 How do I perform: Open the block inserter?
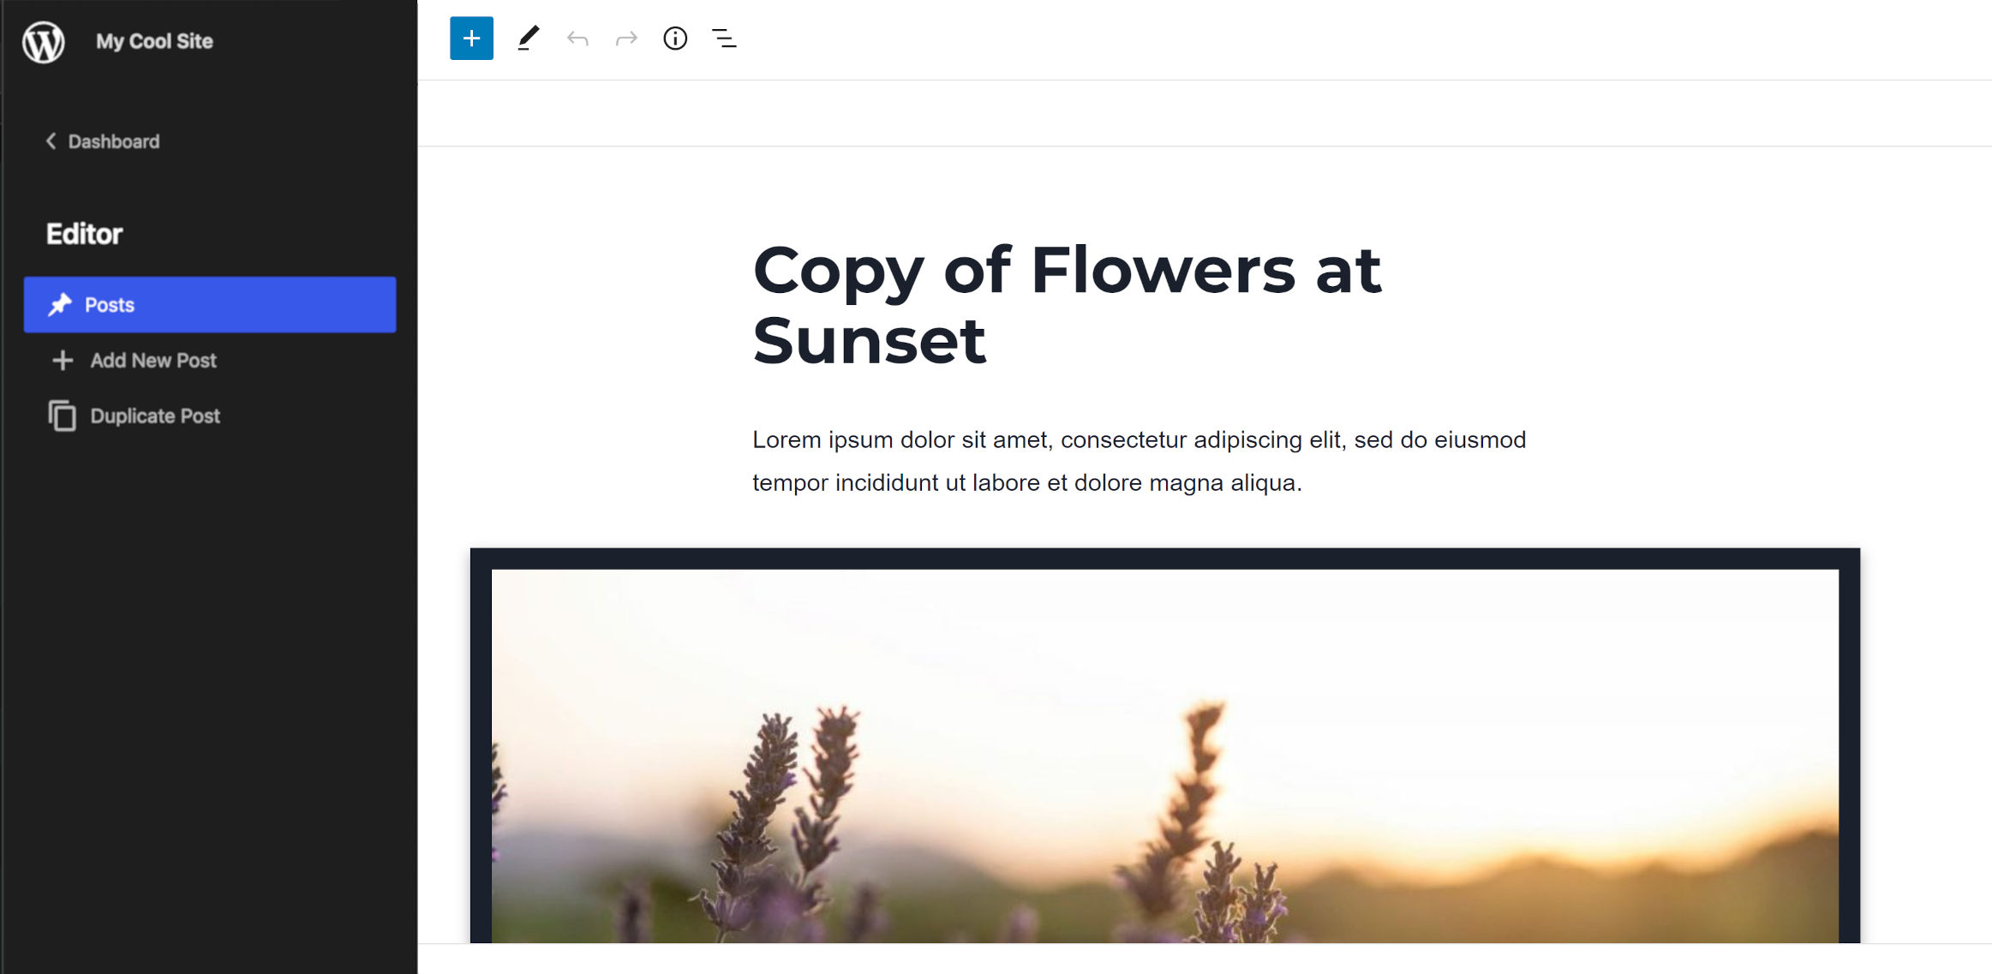470,38
